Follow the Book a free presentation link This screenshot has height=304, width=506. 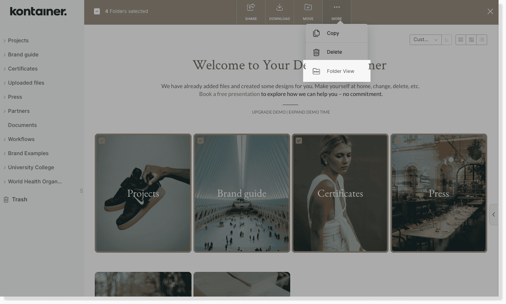click(229, 94)
